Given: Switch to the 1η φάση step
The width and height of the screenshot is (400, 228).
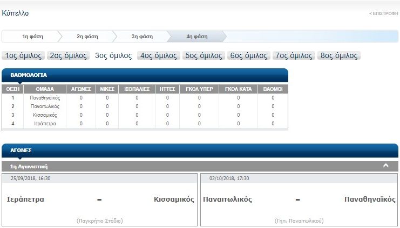Looking at the screenshot, I should (32, 37).
